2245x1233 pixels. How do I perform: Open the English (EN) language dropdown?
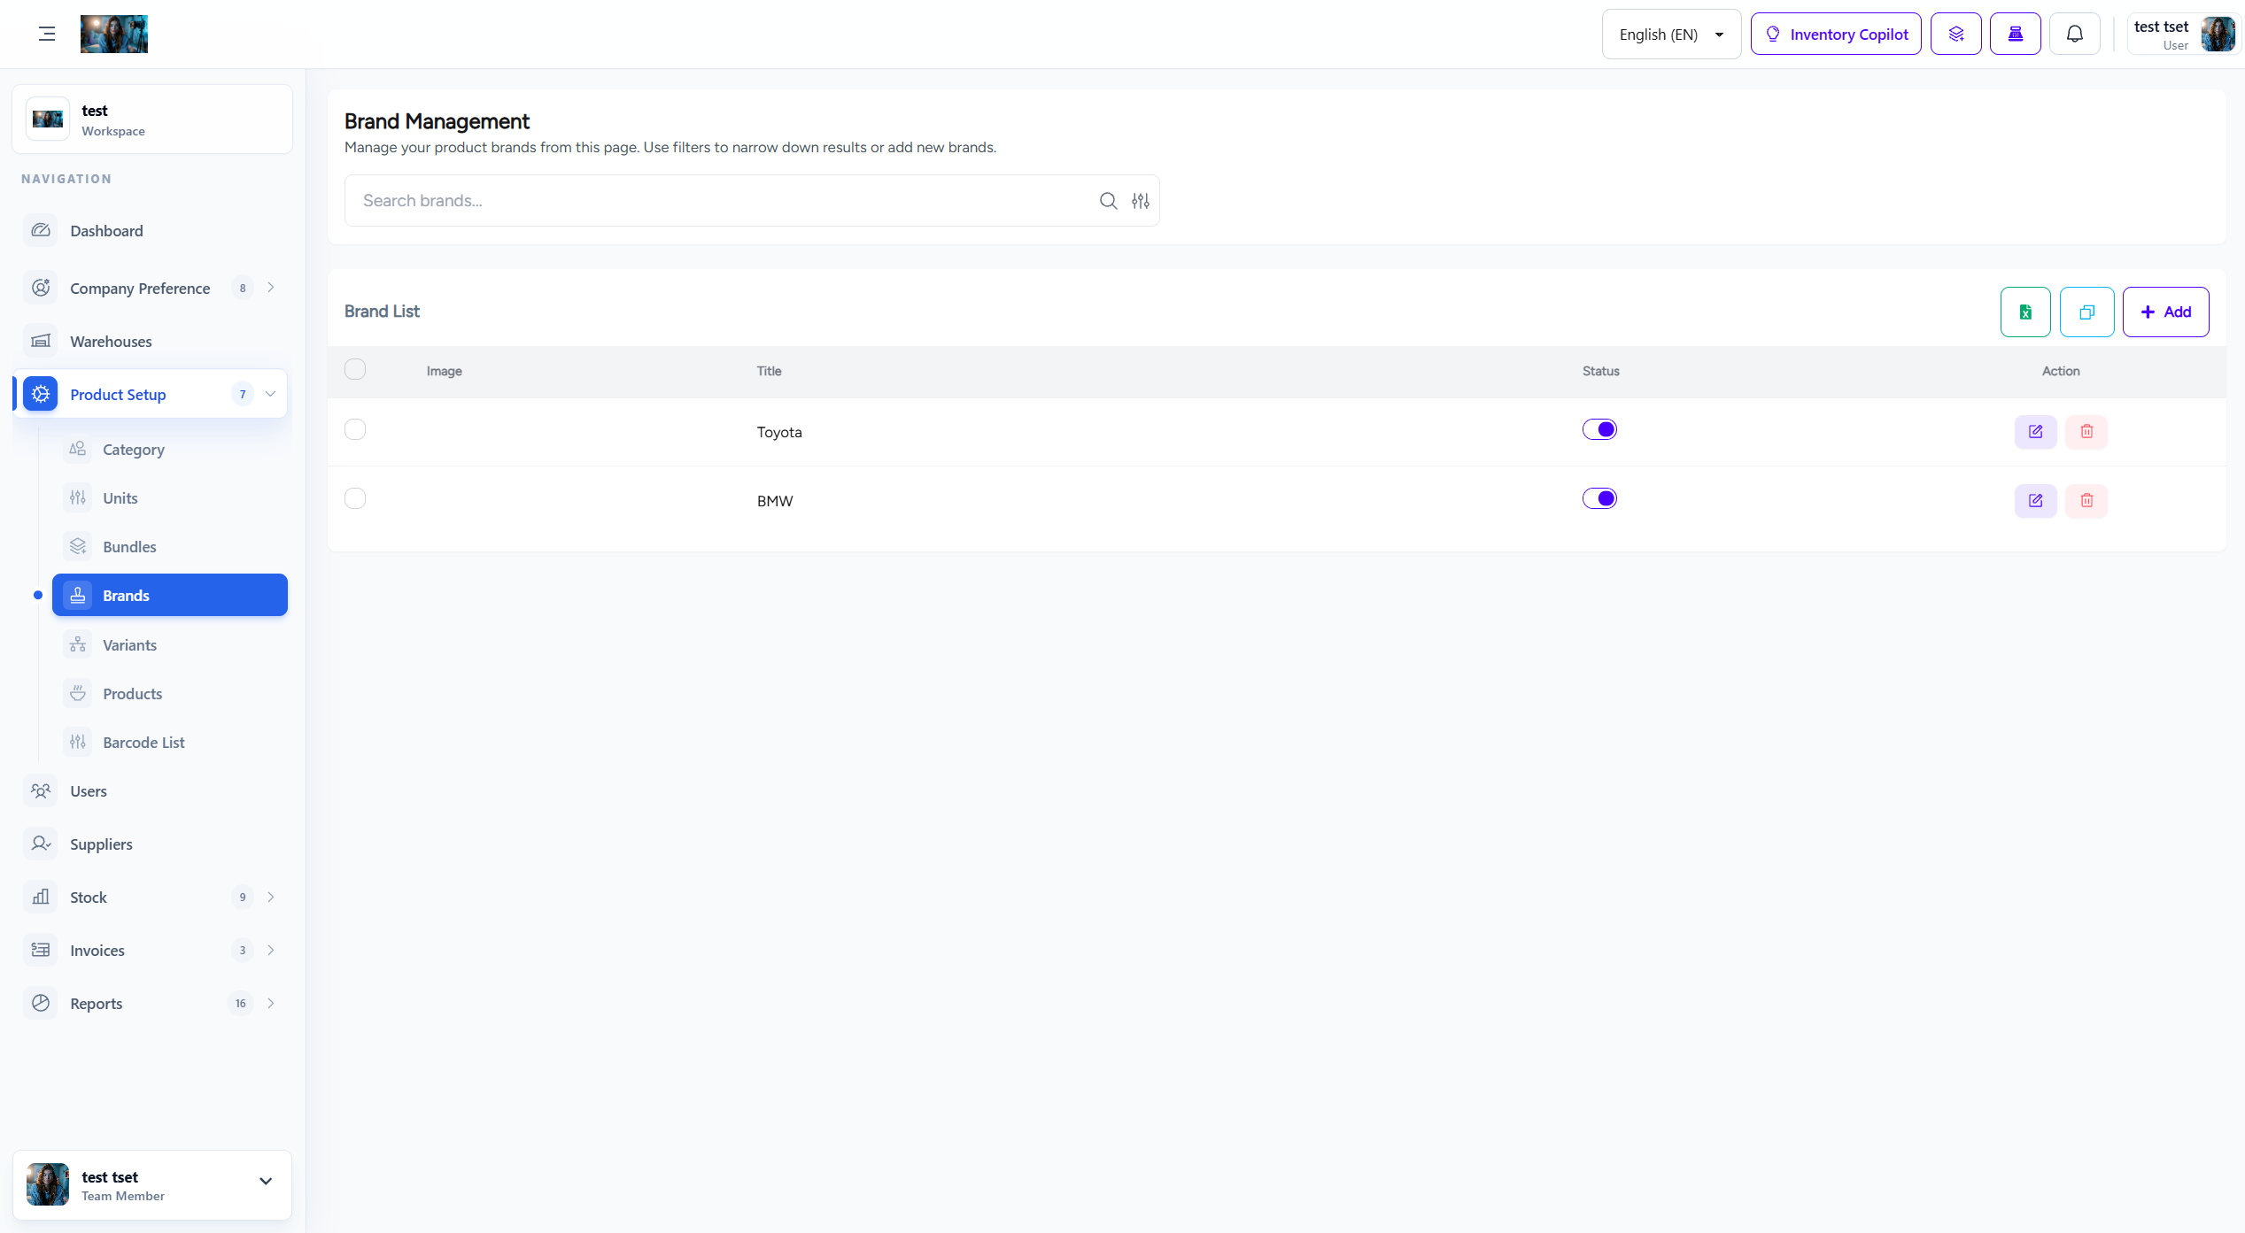click(x=1672, y=34)
